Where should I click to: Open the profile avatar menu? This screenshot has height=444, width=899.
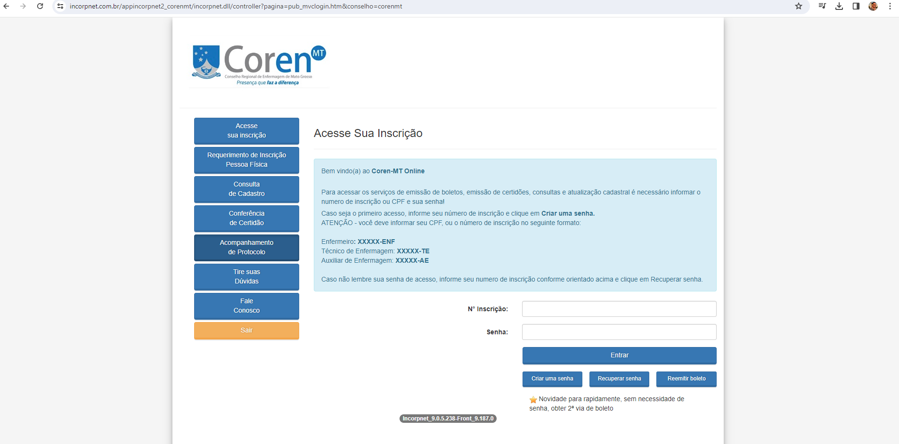point(873,6)
